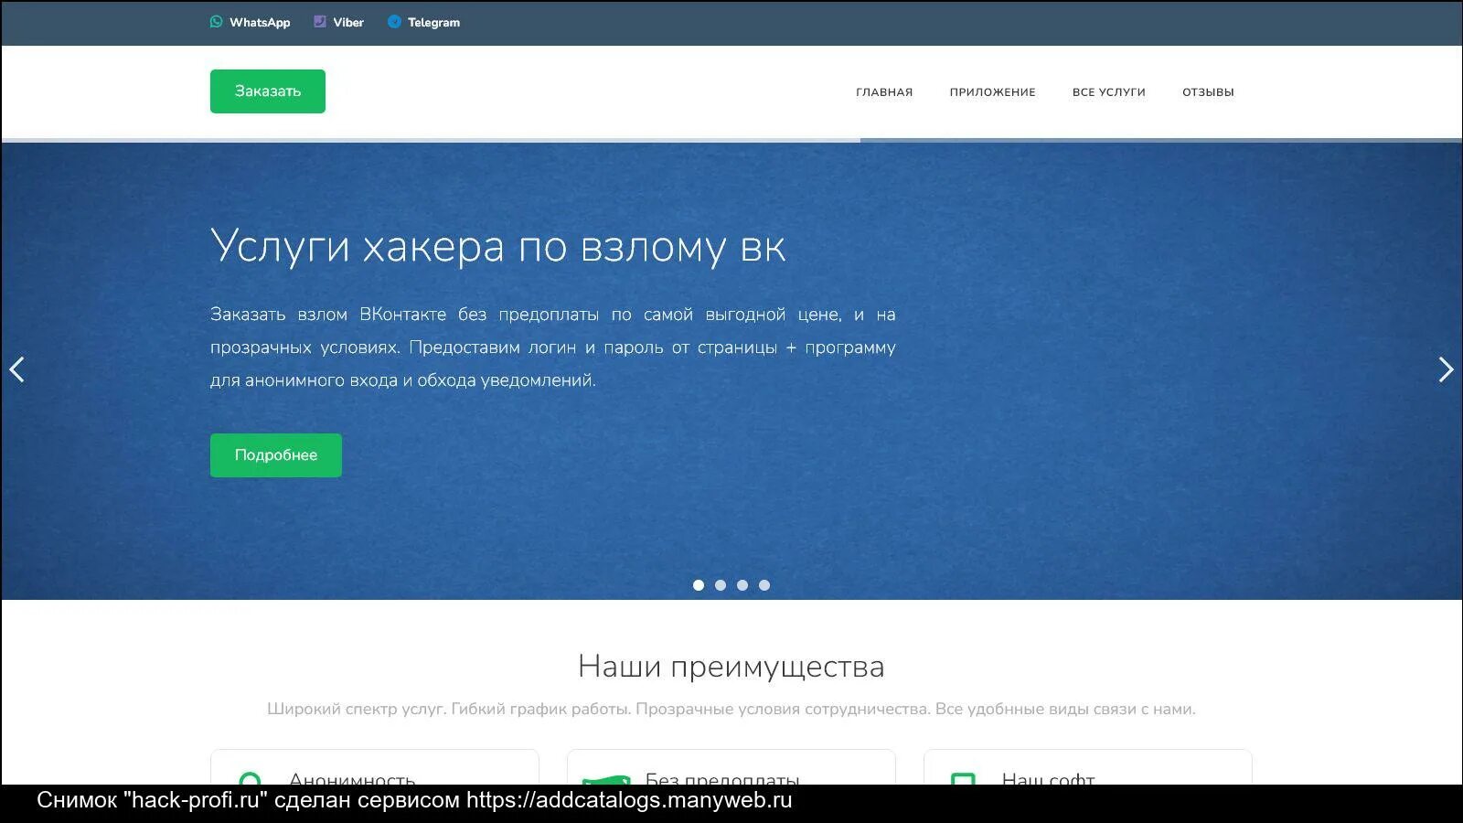This screenshot has height=823, width=1463.
Task: Open the Telegram contact link
Action: (423, 22)
